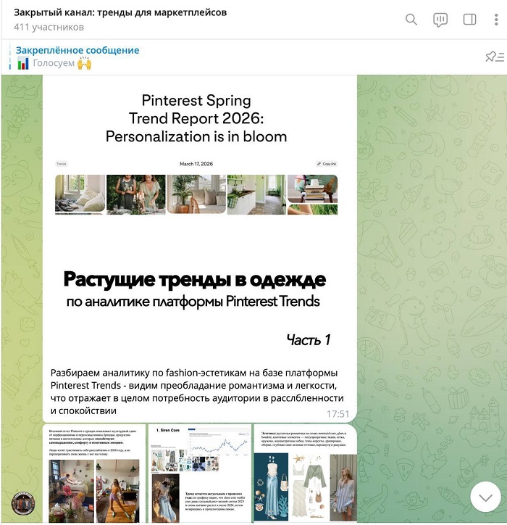Click the message timestamp 17:51
Image resolution: width=507 pixels, height=525 pixels.
pos(338,414)
